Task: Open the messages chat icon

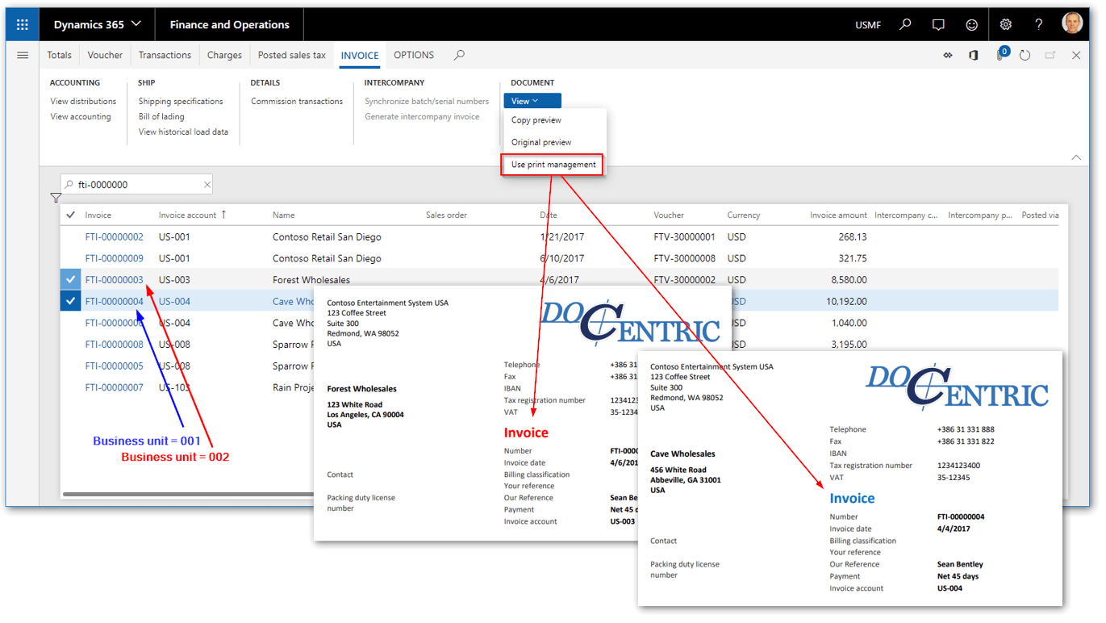Action: (x=938, y=25)
